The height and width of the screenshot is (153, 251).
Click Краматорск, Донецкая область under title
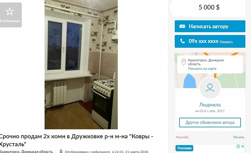(x=26, y=151)
